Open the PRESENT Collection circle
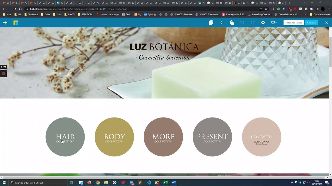Viewport: 332px width, 186px height. (212, 137)
